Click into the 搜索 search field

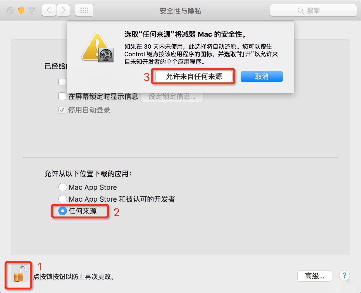[313, 11]
